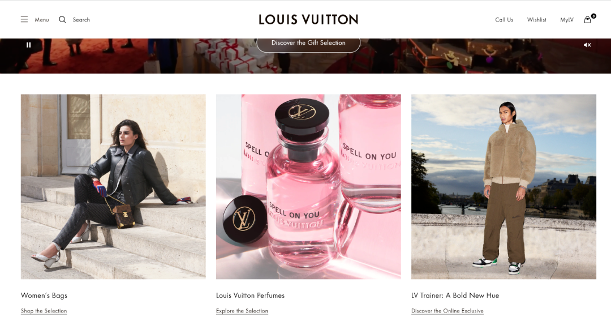Pause the banner video
Screen dimensions: 611x321
click(28, 45)
